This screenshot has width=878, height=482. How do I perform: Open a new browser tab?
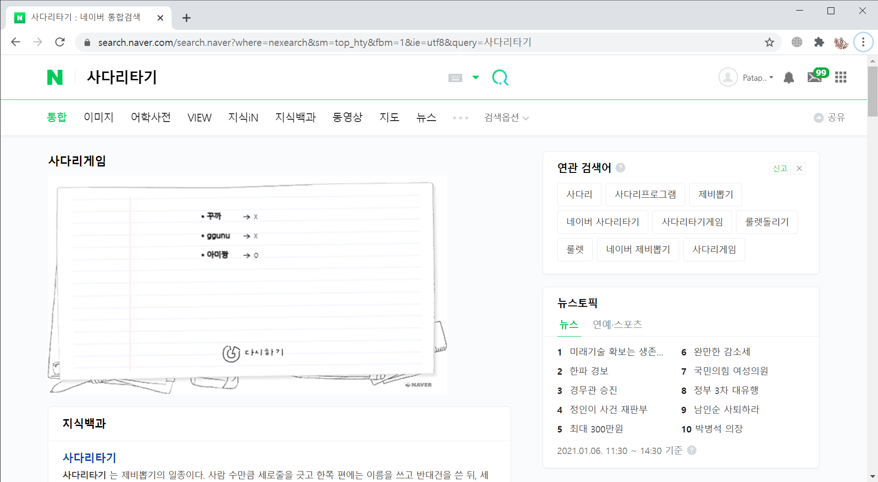pyautogui.click(x=186, y=18)
